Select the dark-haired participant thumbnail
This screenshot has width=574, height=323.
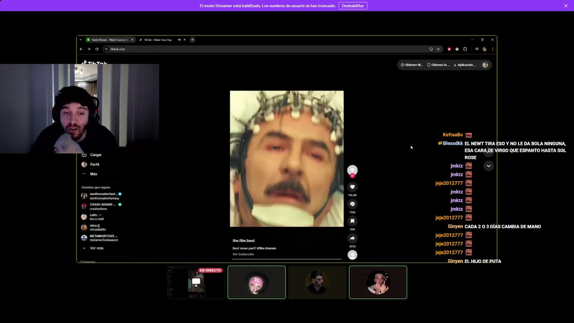(x=317, y=282)
